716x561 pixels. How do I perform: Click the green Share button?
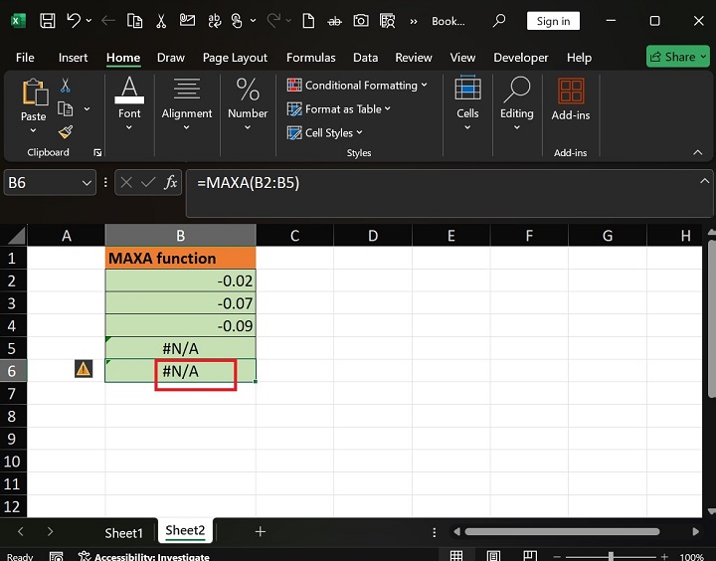[677, 57]
